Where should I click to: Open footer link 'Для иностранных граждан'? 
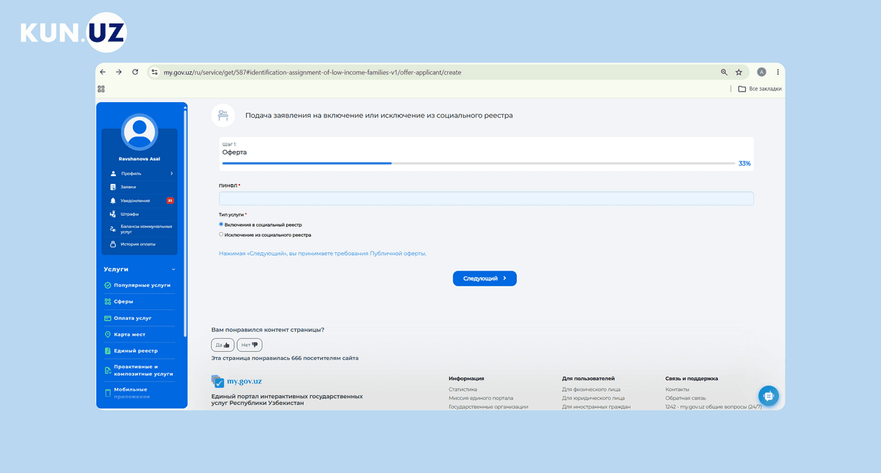tap(596, 406)
